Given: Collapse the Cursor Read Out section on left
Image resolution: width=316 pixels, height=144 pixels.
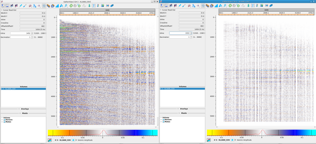Looking at the screenshot, I should pos(2,10).
